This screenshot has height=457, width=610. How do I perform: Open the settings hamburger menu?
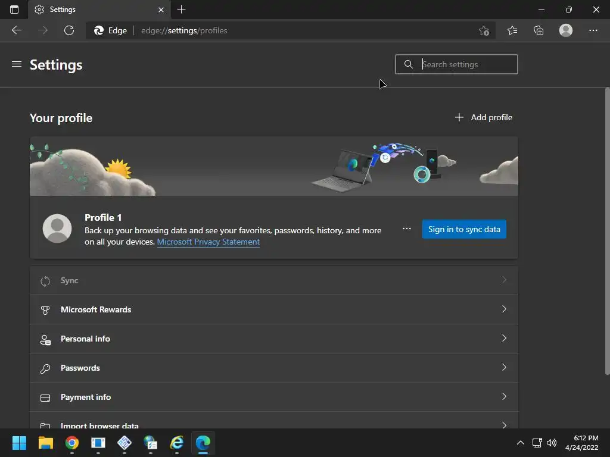tap(17, 64)
